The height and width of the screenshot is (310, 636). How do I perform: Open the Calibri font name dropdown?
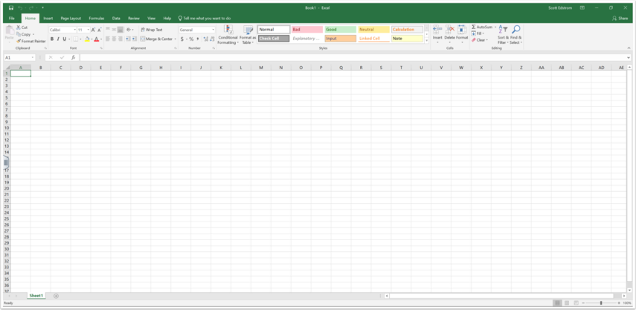tap(62, 30)
